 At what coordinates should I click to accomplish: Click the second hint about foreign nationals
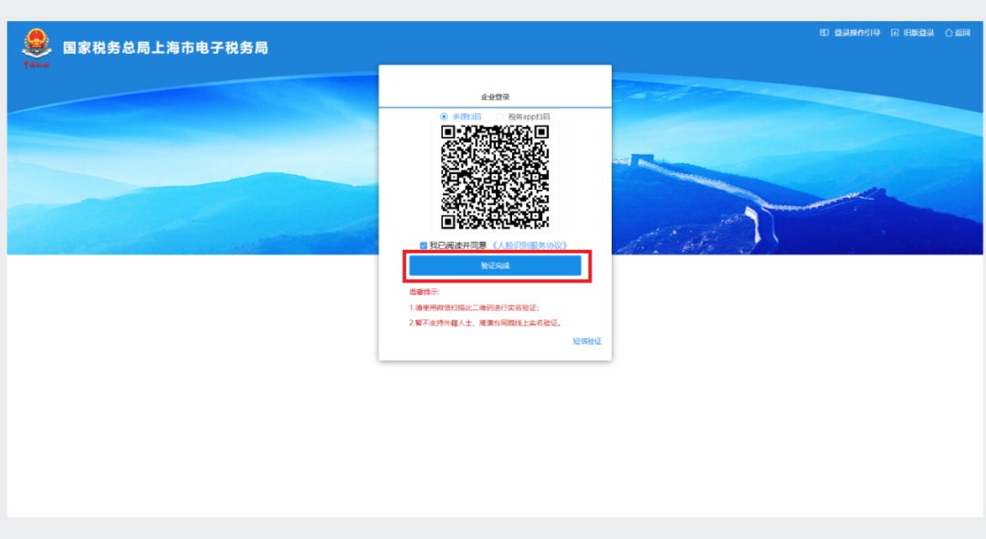point(485,323)
